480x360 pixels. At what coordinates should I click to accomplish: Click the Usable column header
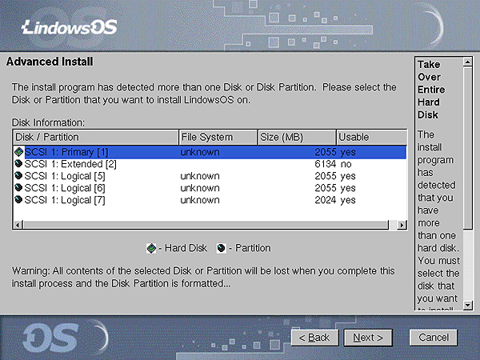point(372,137)
